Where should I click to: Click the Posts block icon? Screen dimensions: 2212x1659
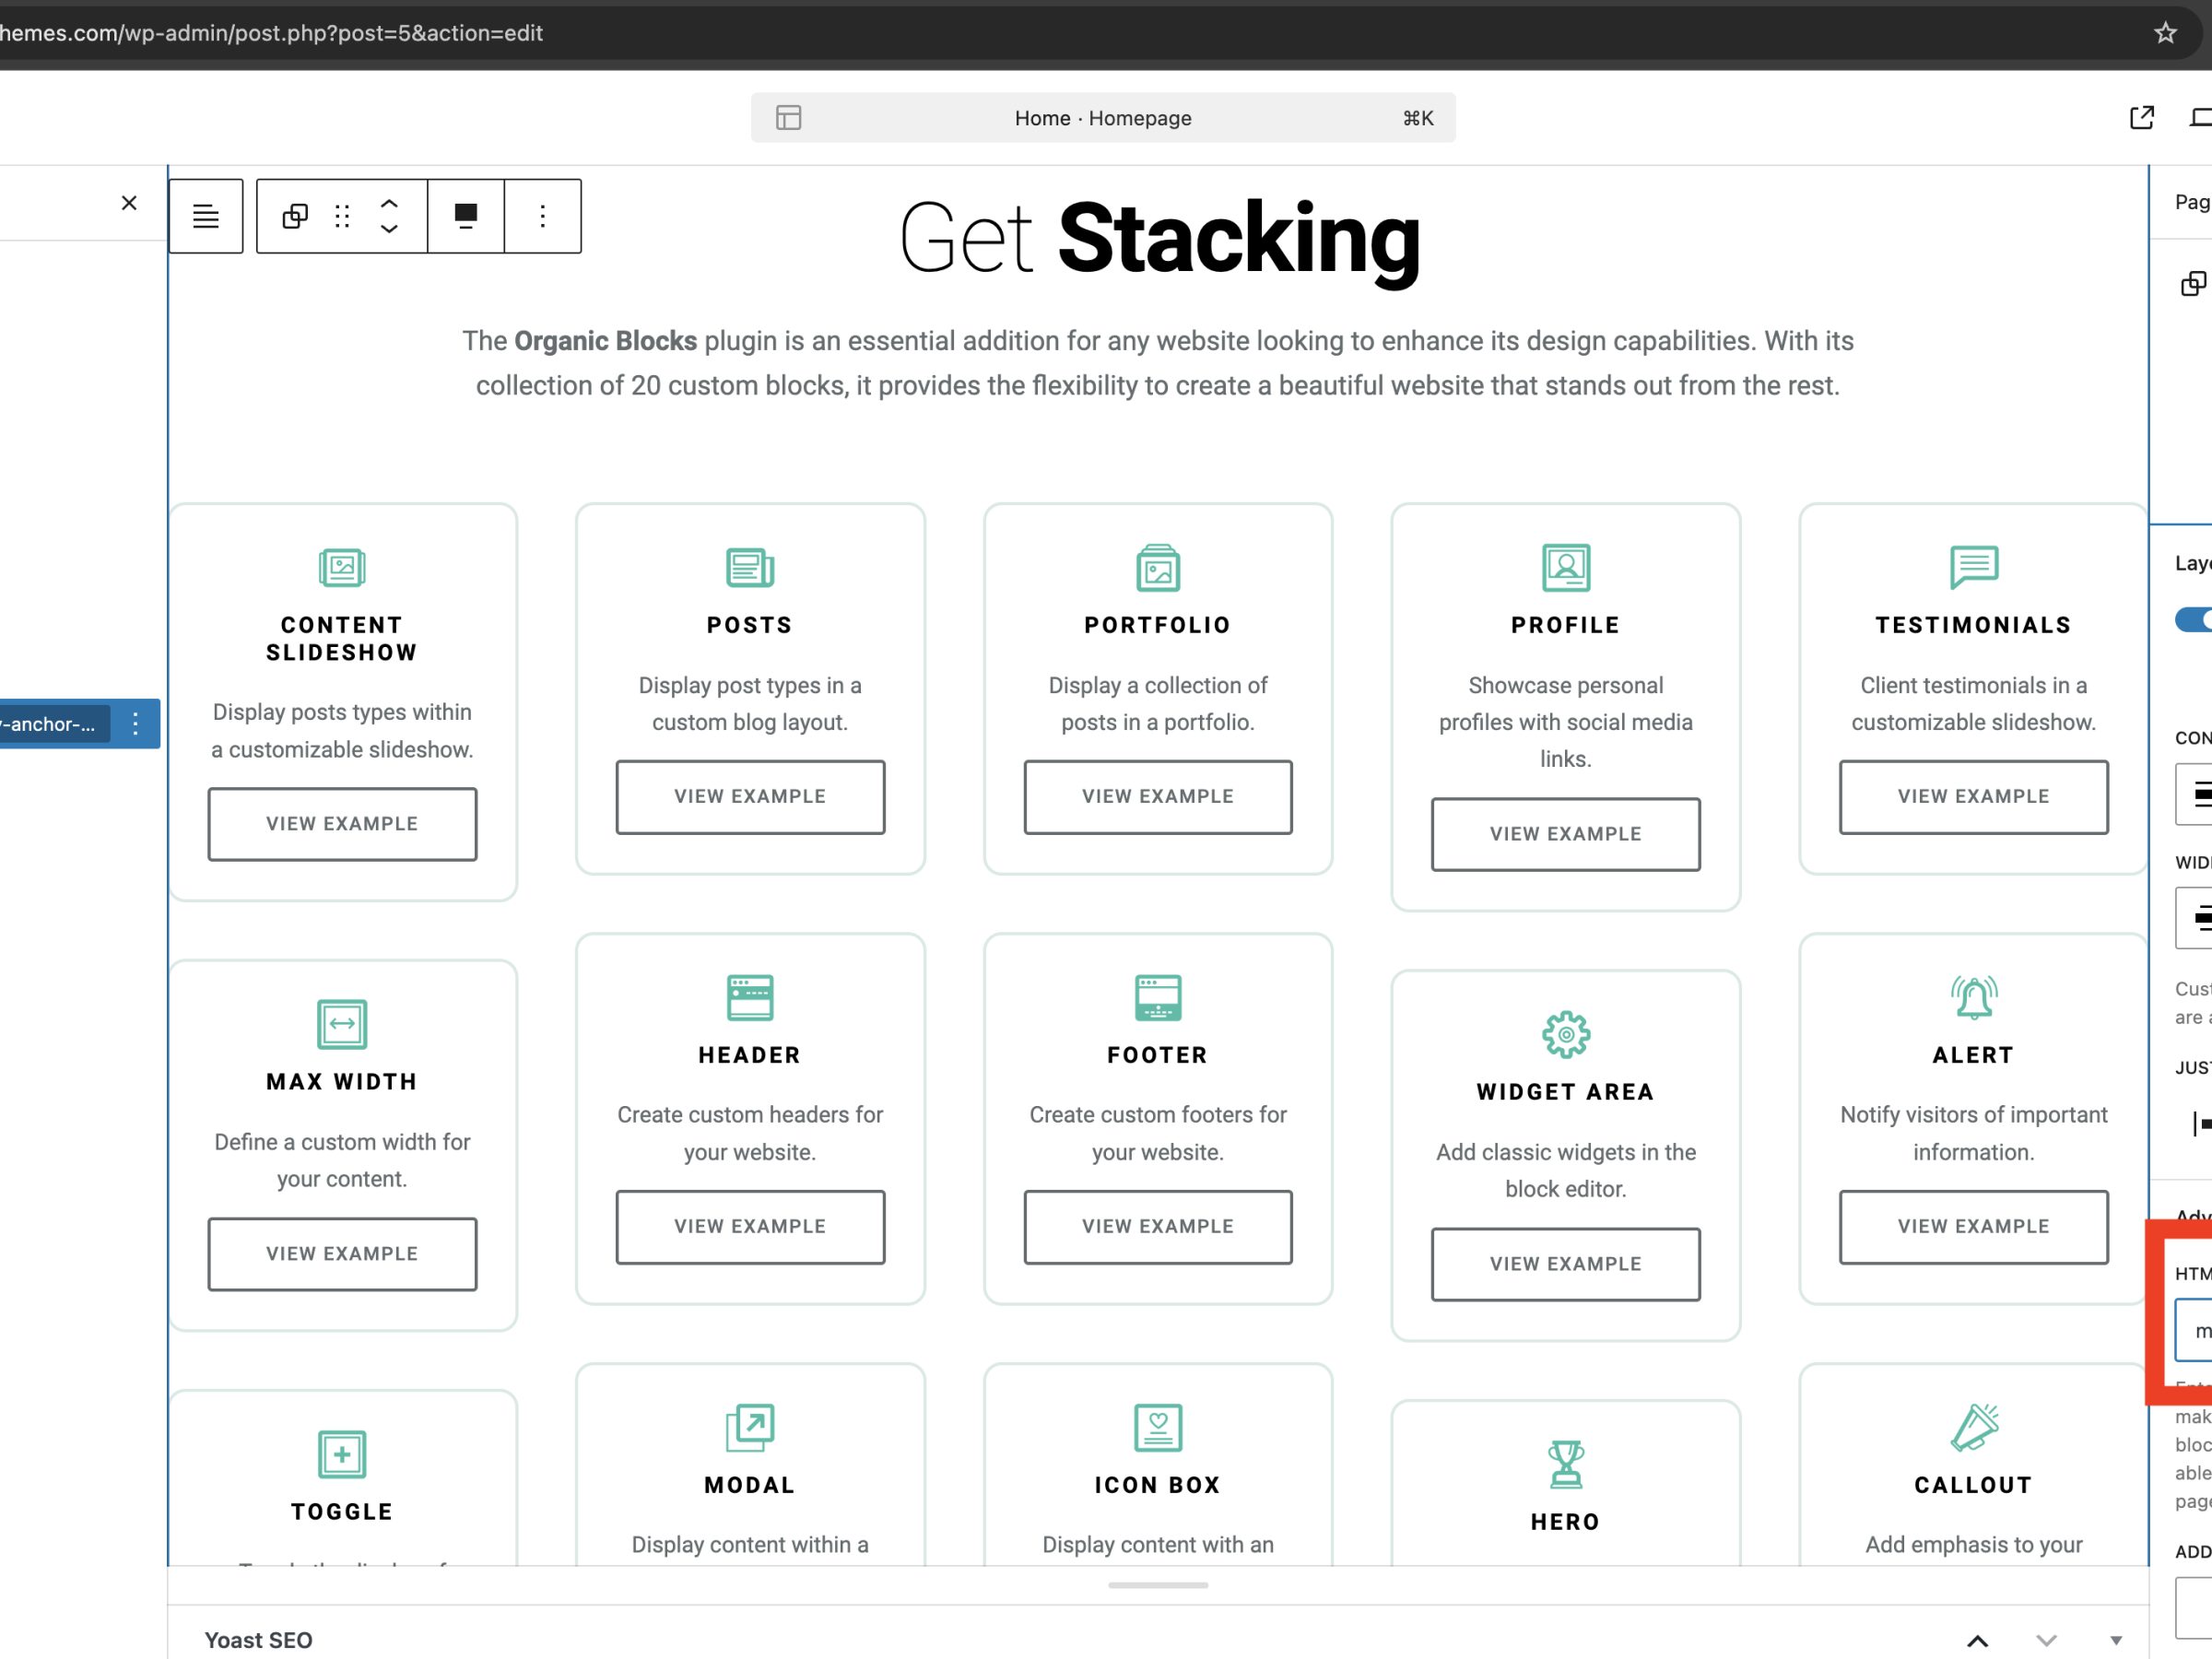(x=750, y=568)
